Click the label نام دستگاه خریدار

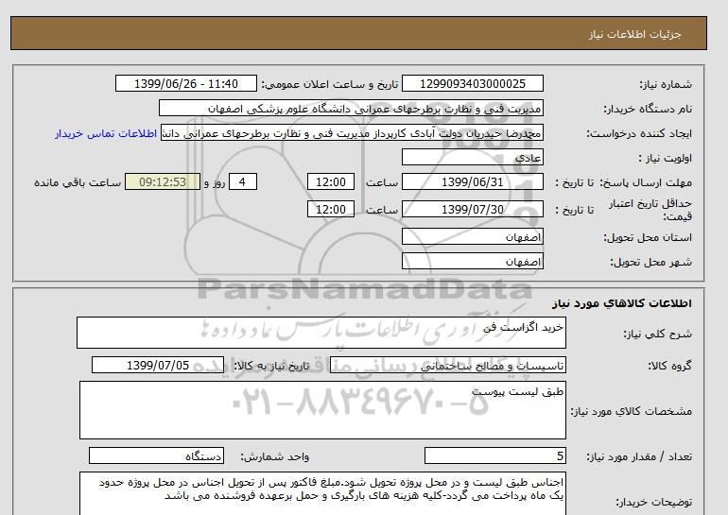pos(648,109)
